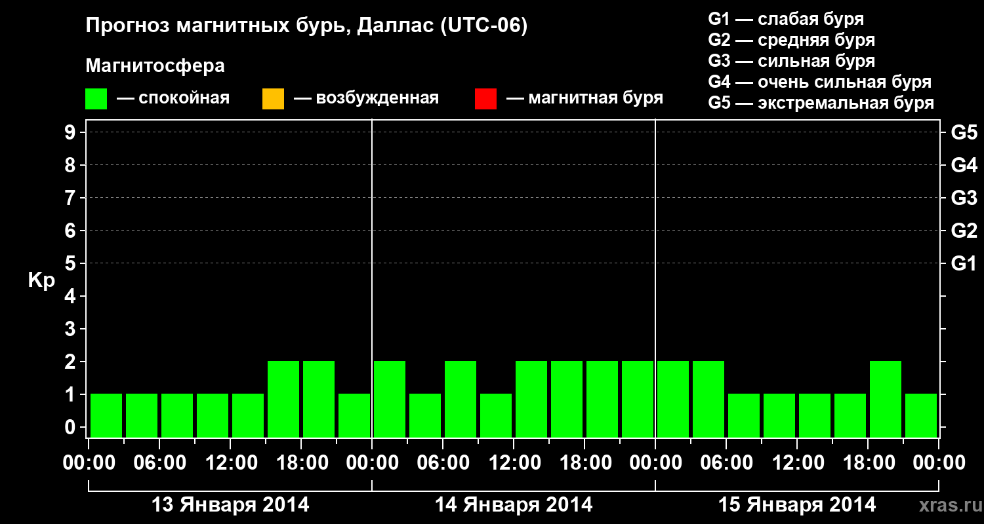
Task: Select legend line 'G3 — сильная буря'
Action: [791, 61]
